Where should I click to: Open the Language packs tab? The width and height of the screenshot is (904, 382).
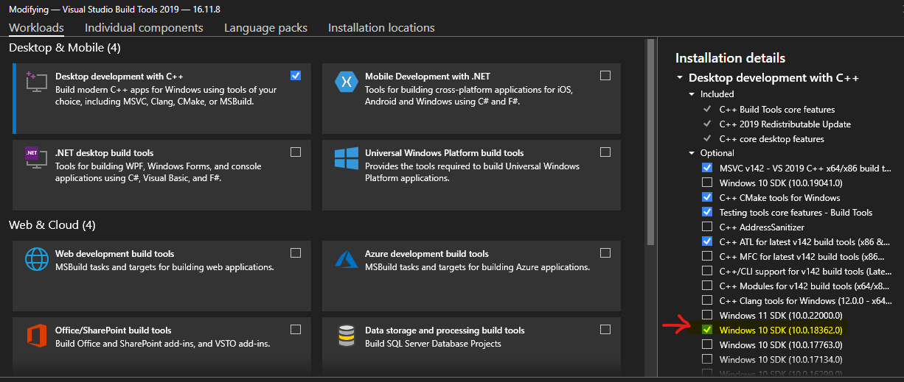coord(265,28)
